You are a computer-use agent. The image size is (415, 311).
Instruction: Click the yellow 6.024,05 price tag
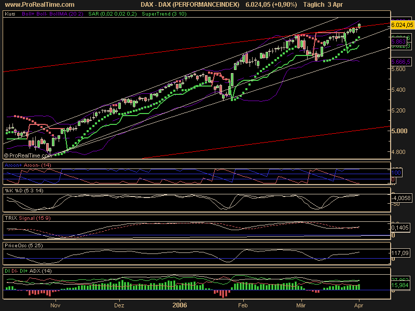pyautogui.click(x=402, y=25)
